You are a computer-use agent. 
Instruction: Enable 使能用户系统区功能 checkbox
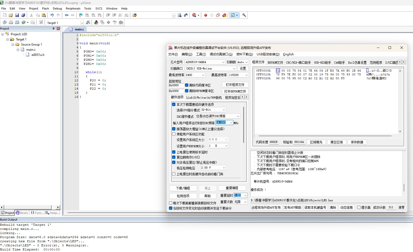[174, 134]
